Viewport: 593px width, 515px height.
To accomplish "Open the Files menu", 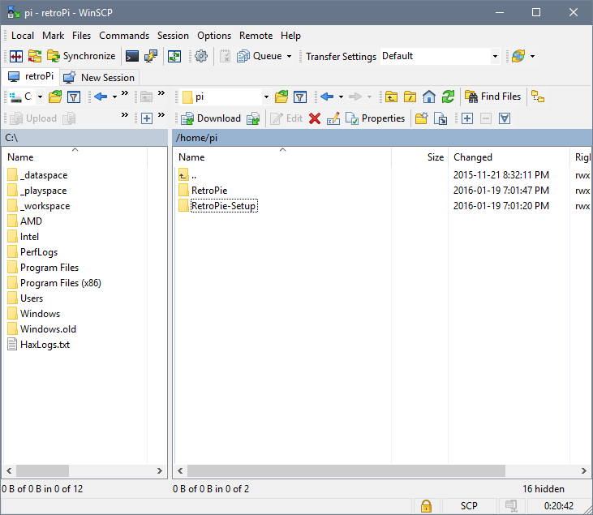I will coord(81,36).
